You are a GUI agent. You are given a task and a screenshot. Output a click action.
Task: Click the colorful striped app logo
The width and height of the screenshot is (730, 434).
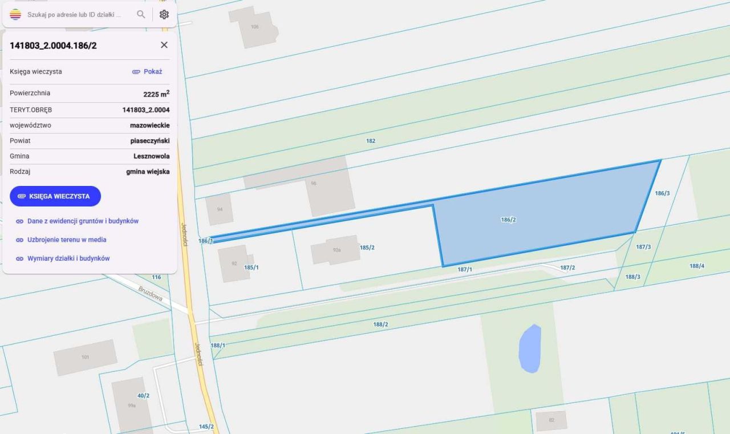click(15, 14)
